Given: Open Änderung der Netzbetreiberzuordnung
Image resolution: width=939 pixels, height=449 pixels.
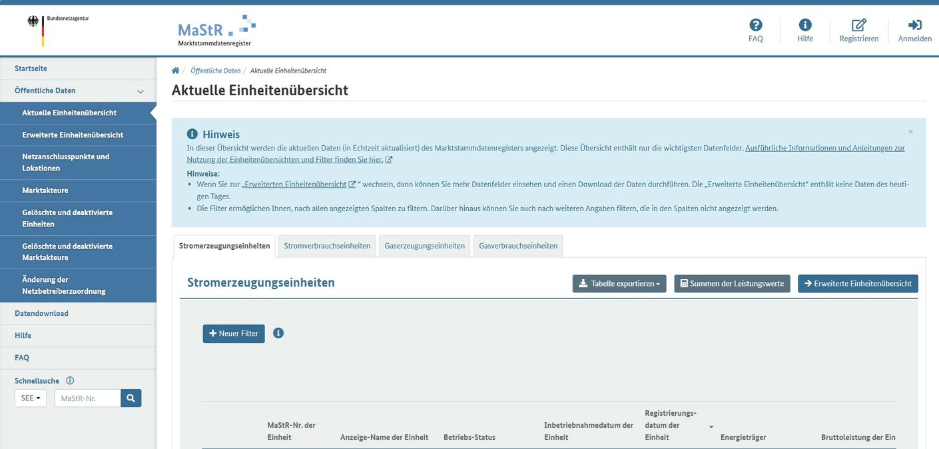Looking at the screenshot, I should coord(78,285).
